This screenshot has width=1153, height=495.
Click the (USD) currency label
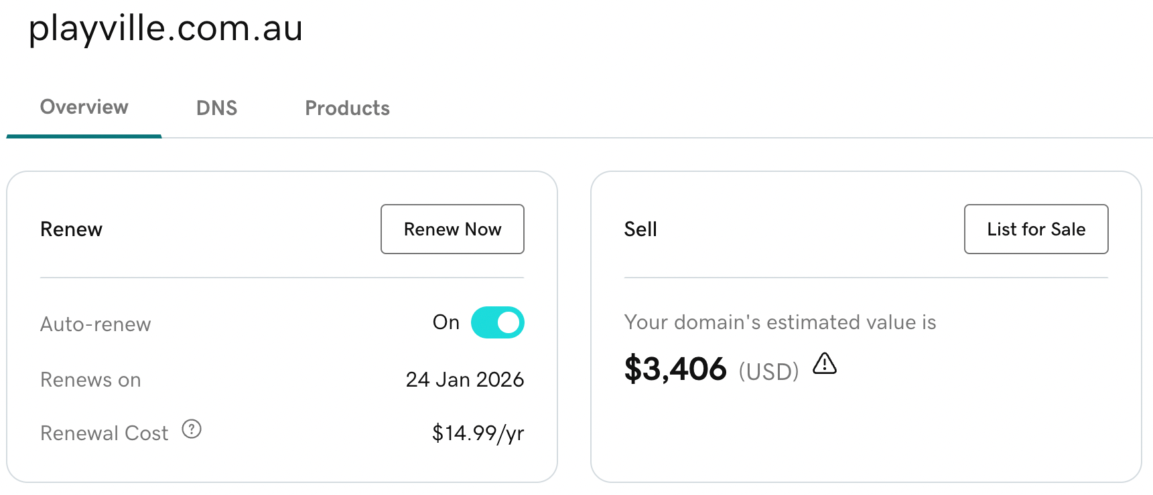pyautogui.click(x=768, y=371)
